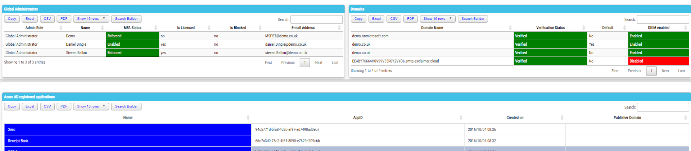Sort administrators by E-mail Address column

coord(303,28)
